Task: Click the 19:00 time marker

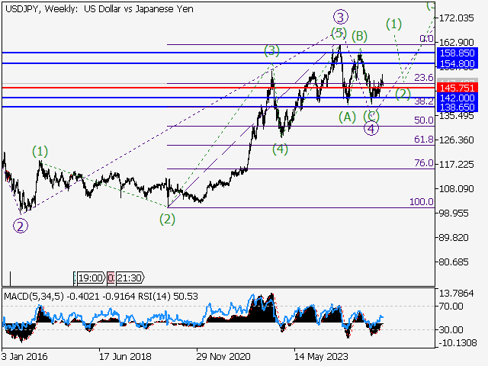Action: click(x=89, y=278)
